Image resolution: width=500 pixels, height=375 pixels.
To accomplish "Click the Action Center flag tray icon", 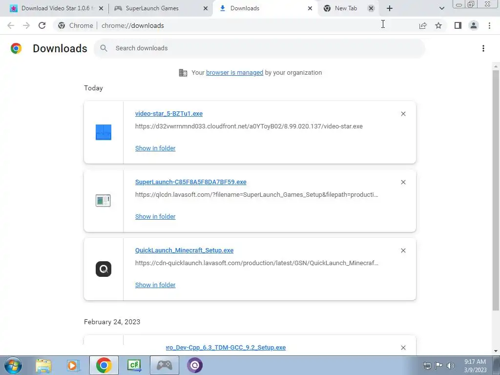I will (439, 366).
